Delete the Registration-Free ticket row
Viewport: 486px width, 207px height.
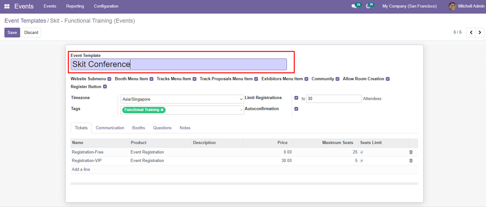411,152
